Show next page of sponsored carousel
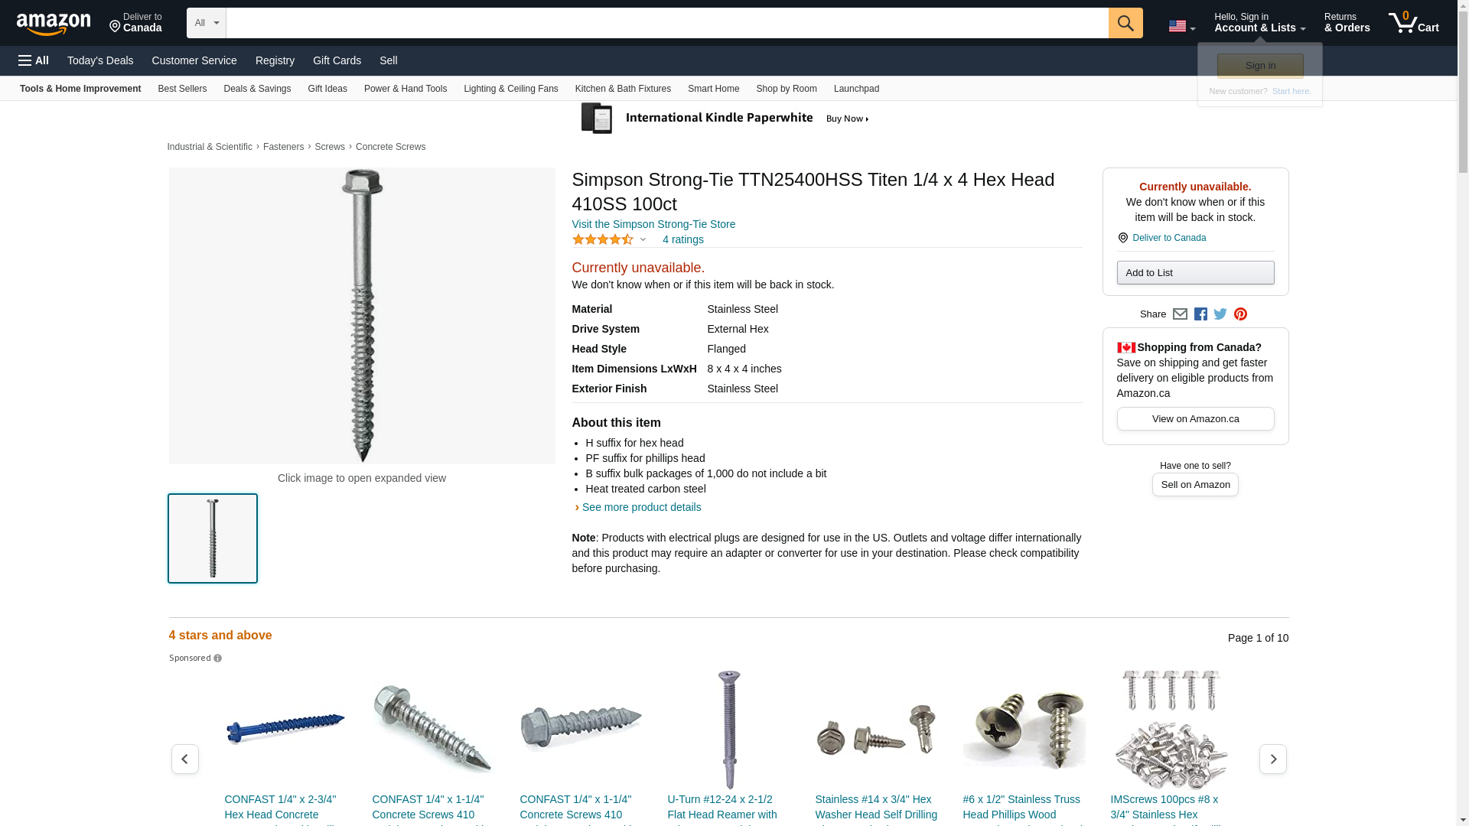The height and width of the screenshot is (826, 1469). tap(1272, 759)
